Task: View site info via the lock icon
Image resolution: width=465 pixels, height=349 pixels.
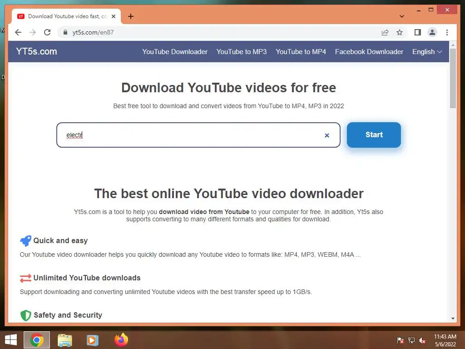Action: pos(65,32)
